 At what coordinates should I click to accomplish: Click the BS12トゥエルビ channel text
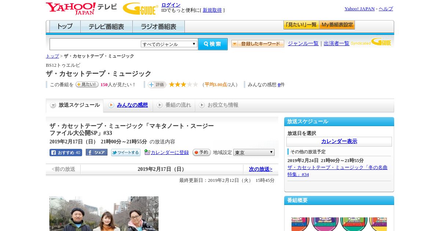(63, 65)
